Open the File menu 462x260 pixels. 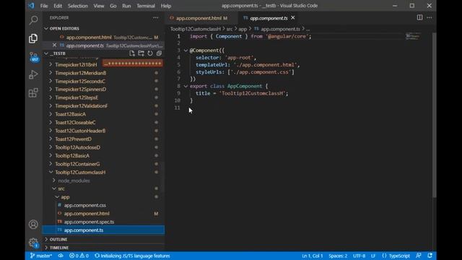44,6
